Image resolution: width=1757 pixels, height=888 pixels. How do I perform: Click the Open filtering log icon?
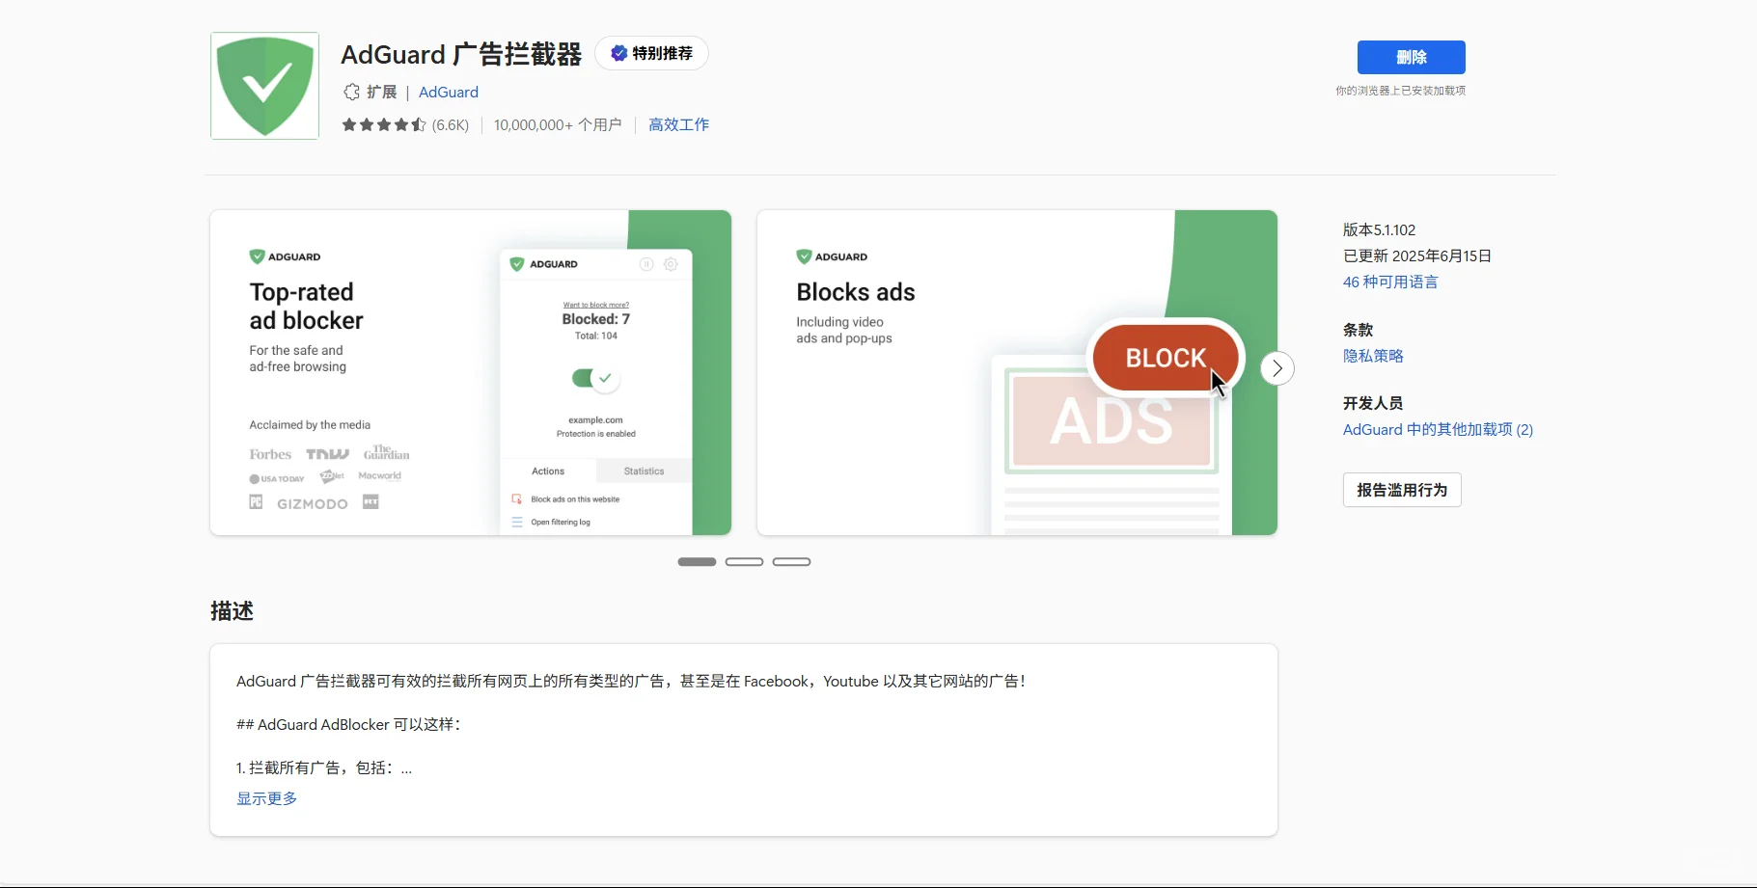[x=515, y=522]
